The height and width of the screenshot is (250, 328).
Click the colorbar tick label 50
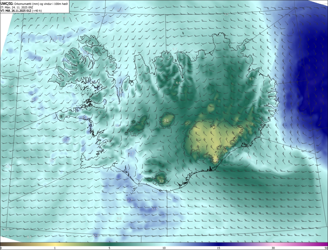point(326,248)
